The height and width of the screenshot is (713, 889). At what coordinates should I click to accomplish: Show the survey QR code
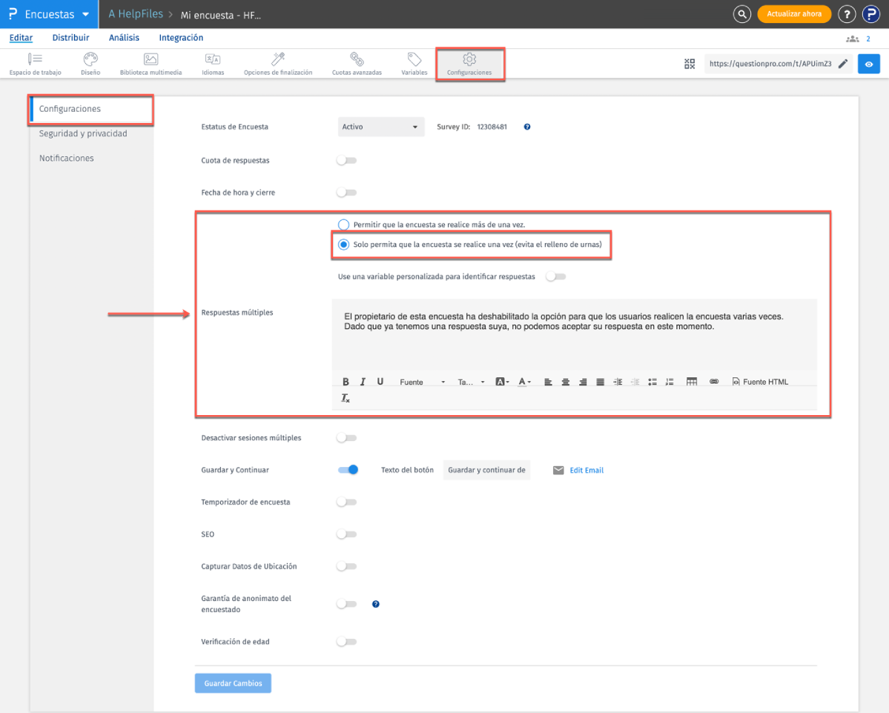click(690, 64)
